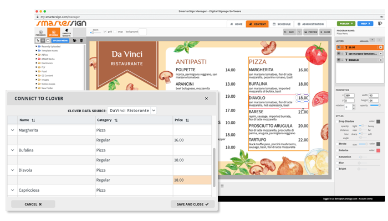This screenshot has width=388, height=221.
Task: Select the DIAVOLO text layer
Action: [x=360, y=60]
